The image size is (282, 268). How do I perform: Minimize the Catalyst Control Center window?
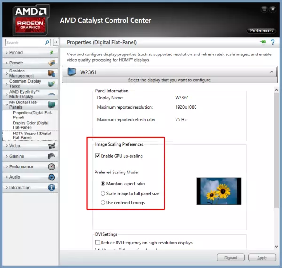point(264,9)
